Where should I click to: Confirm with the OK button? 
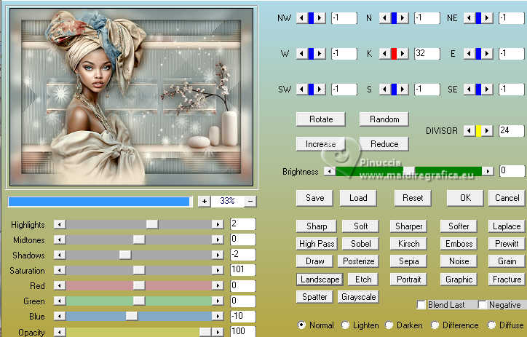pyautogui.click(x=465, y=198)
